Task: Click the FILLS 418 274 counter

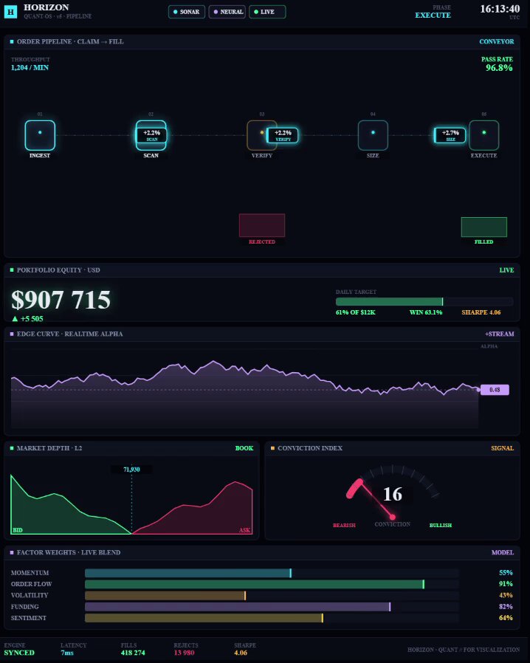Action: (x=133, y=649)
